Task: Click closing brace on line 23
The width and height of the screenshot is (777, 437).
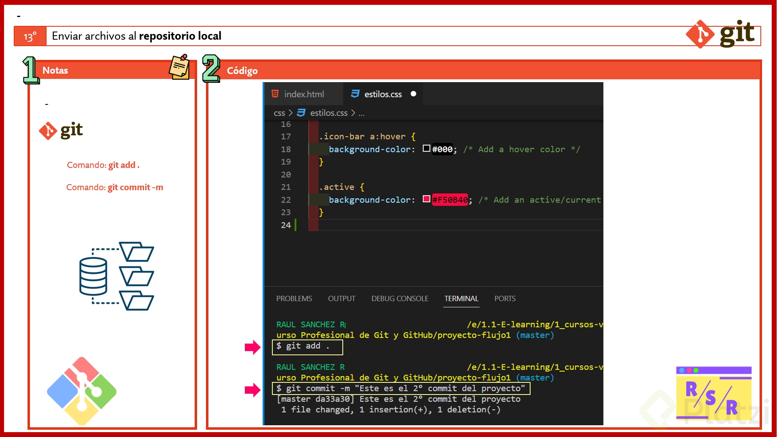Action: tap(321, 212)
